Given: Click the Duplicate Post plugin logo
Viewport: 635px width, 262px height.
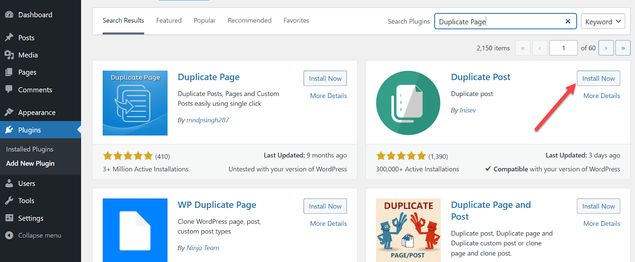Looking at the screenshot, I should click(408, 103).
